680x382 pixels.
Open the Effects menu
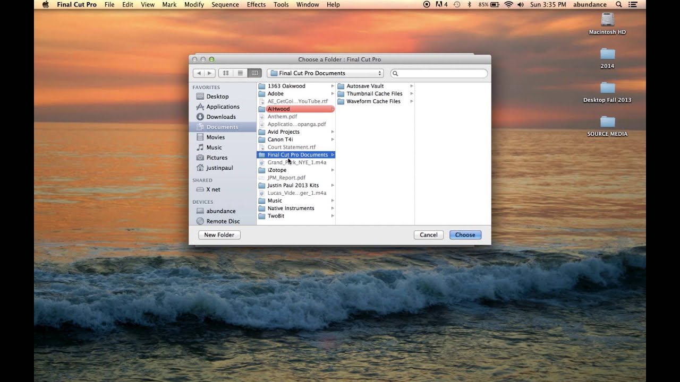point(256,4)
